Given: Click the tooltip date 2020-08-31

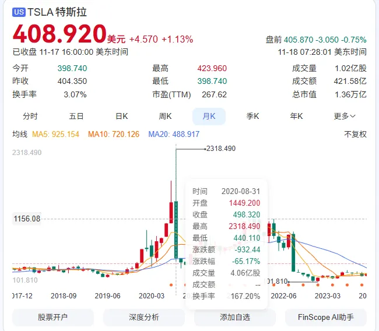Looking at the screenshot, I should [x=241, y=191].
